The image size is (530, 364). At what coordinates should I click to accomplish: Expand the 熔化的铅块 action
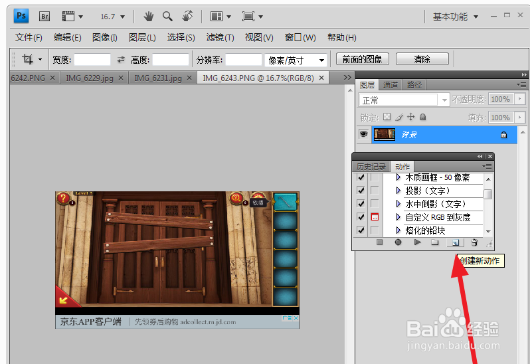click(398, 230)
